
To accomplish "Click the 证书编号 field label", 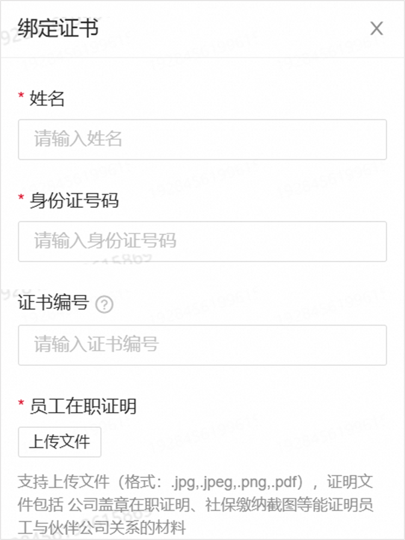I will [x=53, y=303].
